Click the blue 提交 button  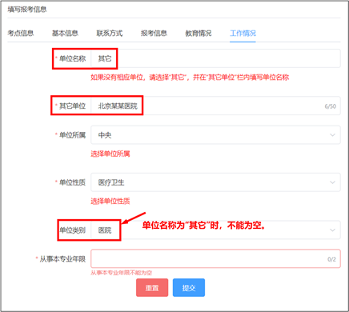tap(189, 288)
